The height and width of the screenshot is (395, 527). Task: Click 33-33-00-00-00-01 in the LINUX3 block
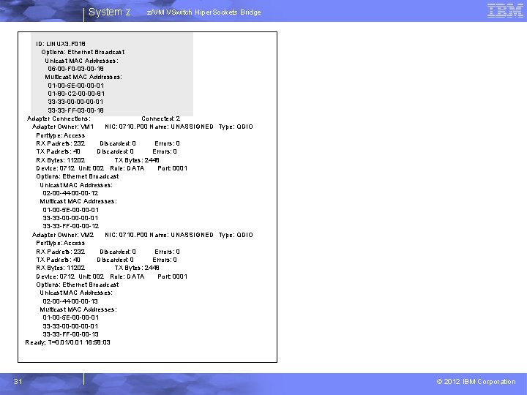[x=75, y=102]
